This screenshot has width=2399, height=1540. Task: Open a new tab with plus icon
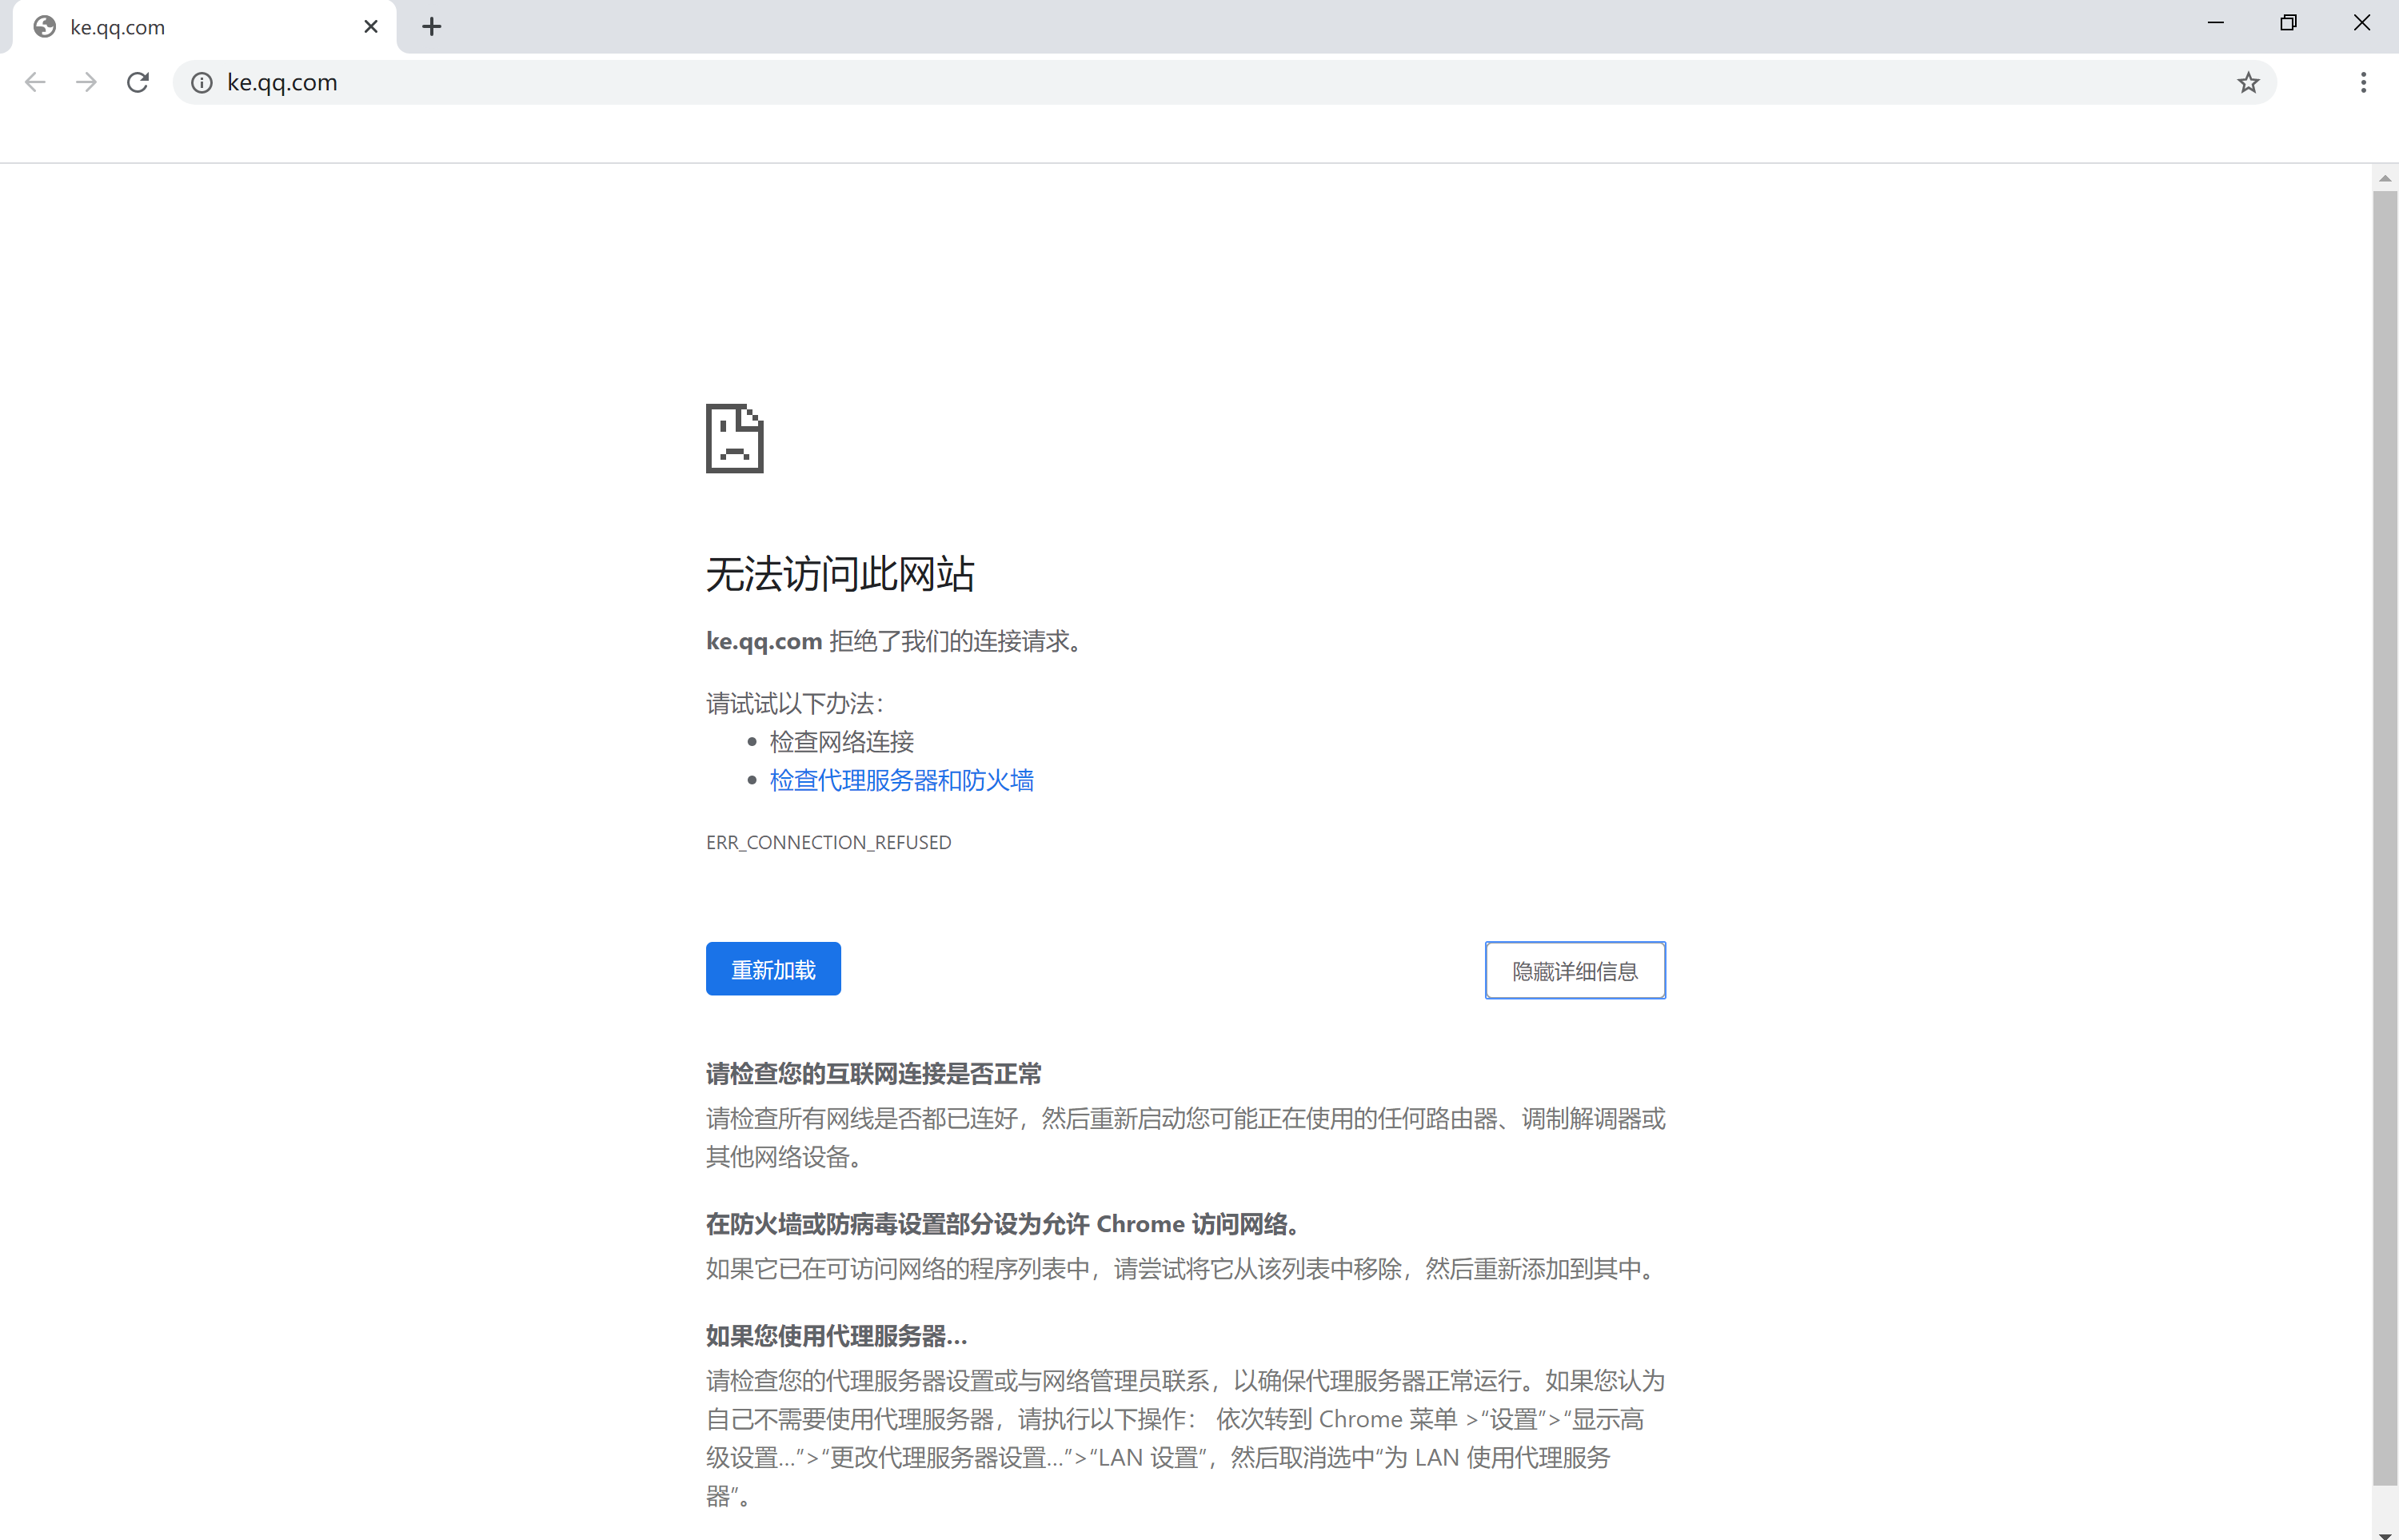432,27
